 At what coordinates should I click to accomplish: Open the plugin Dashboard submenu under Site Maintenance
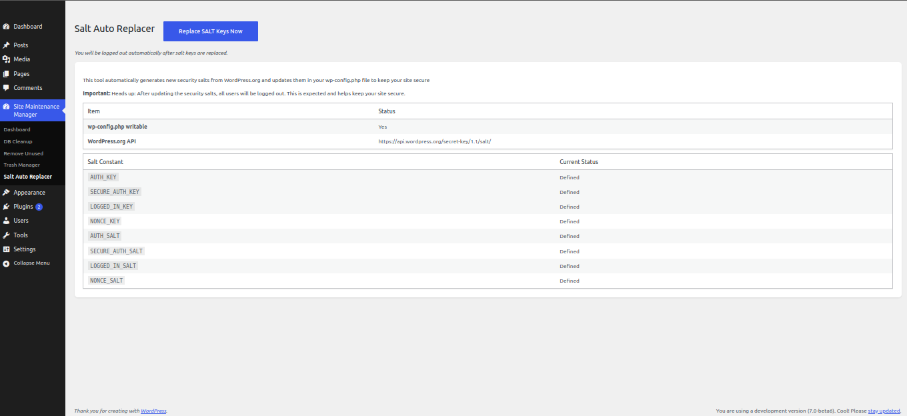[17, 129]
